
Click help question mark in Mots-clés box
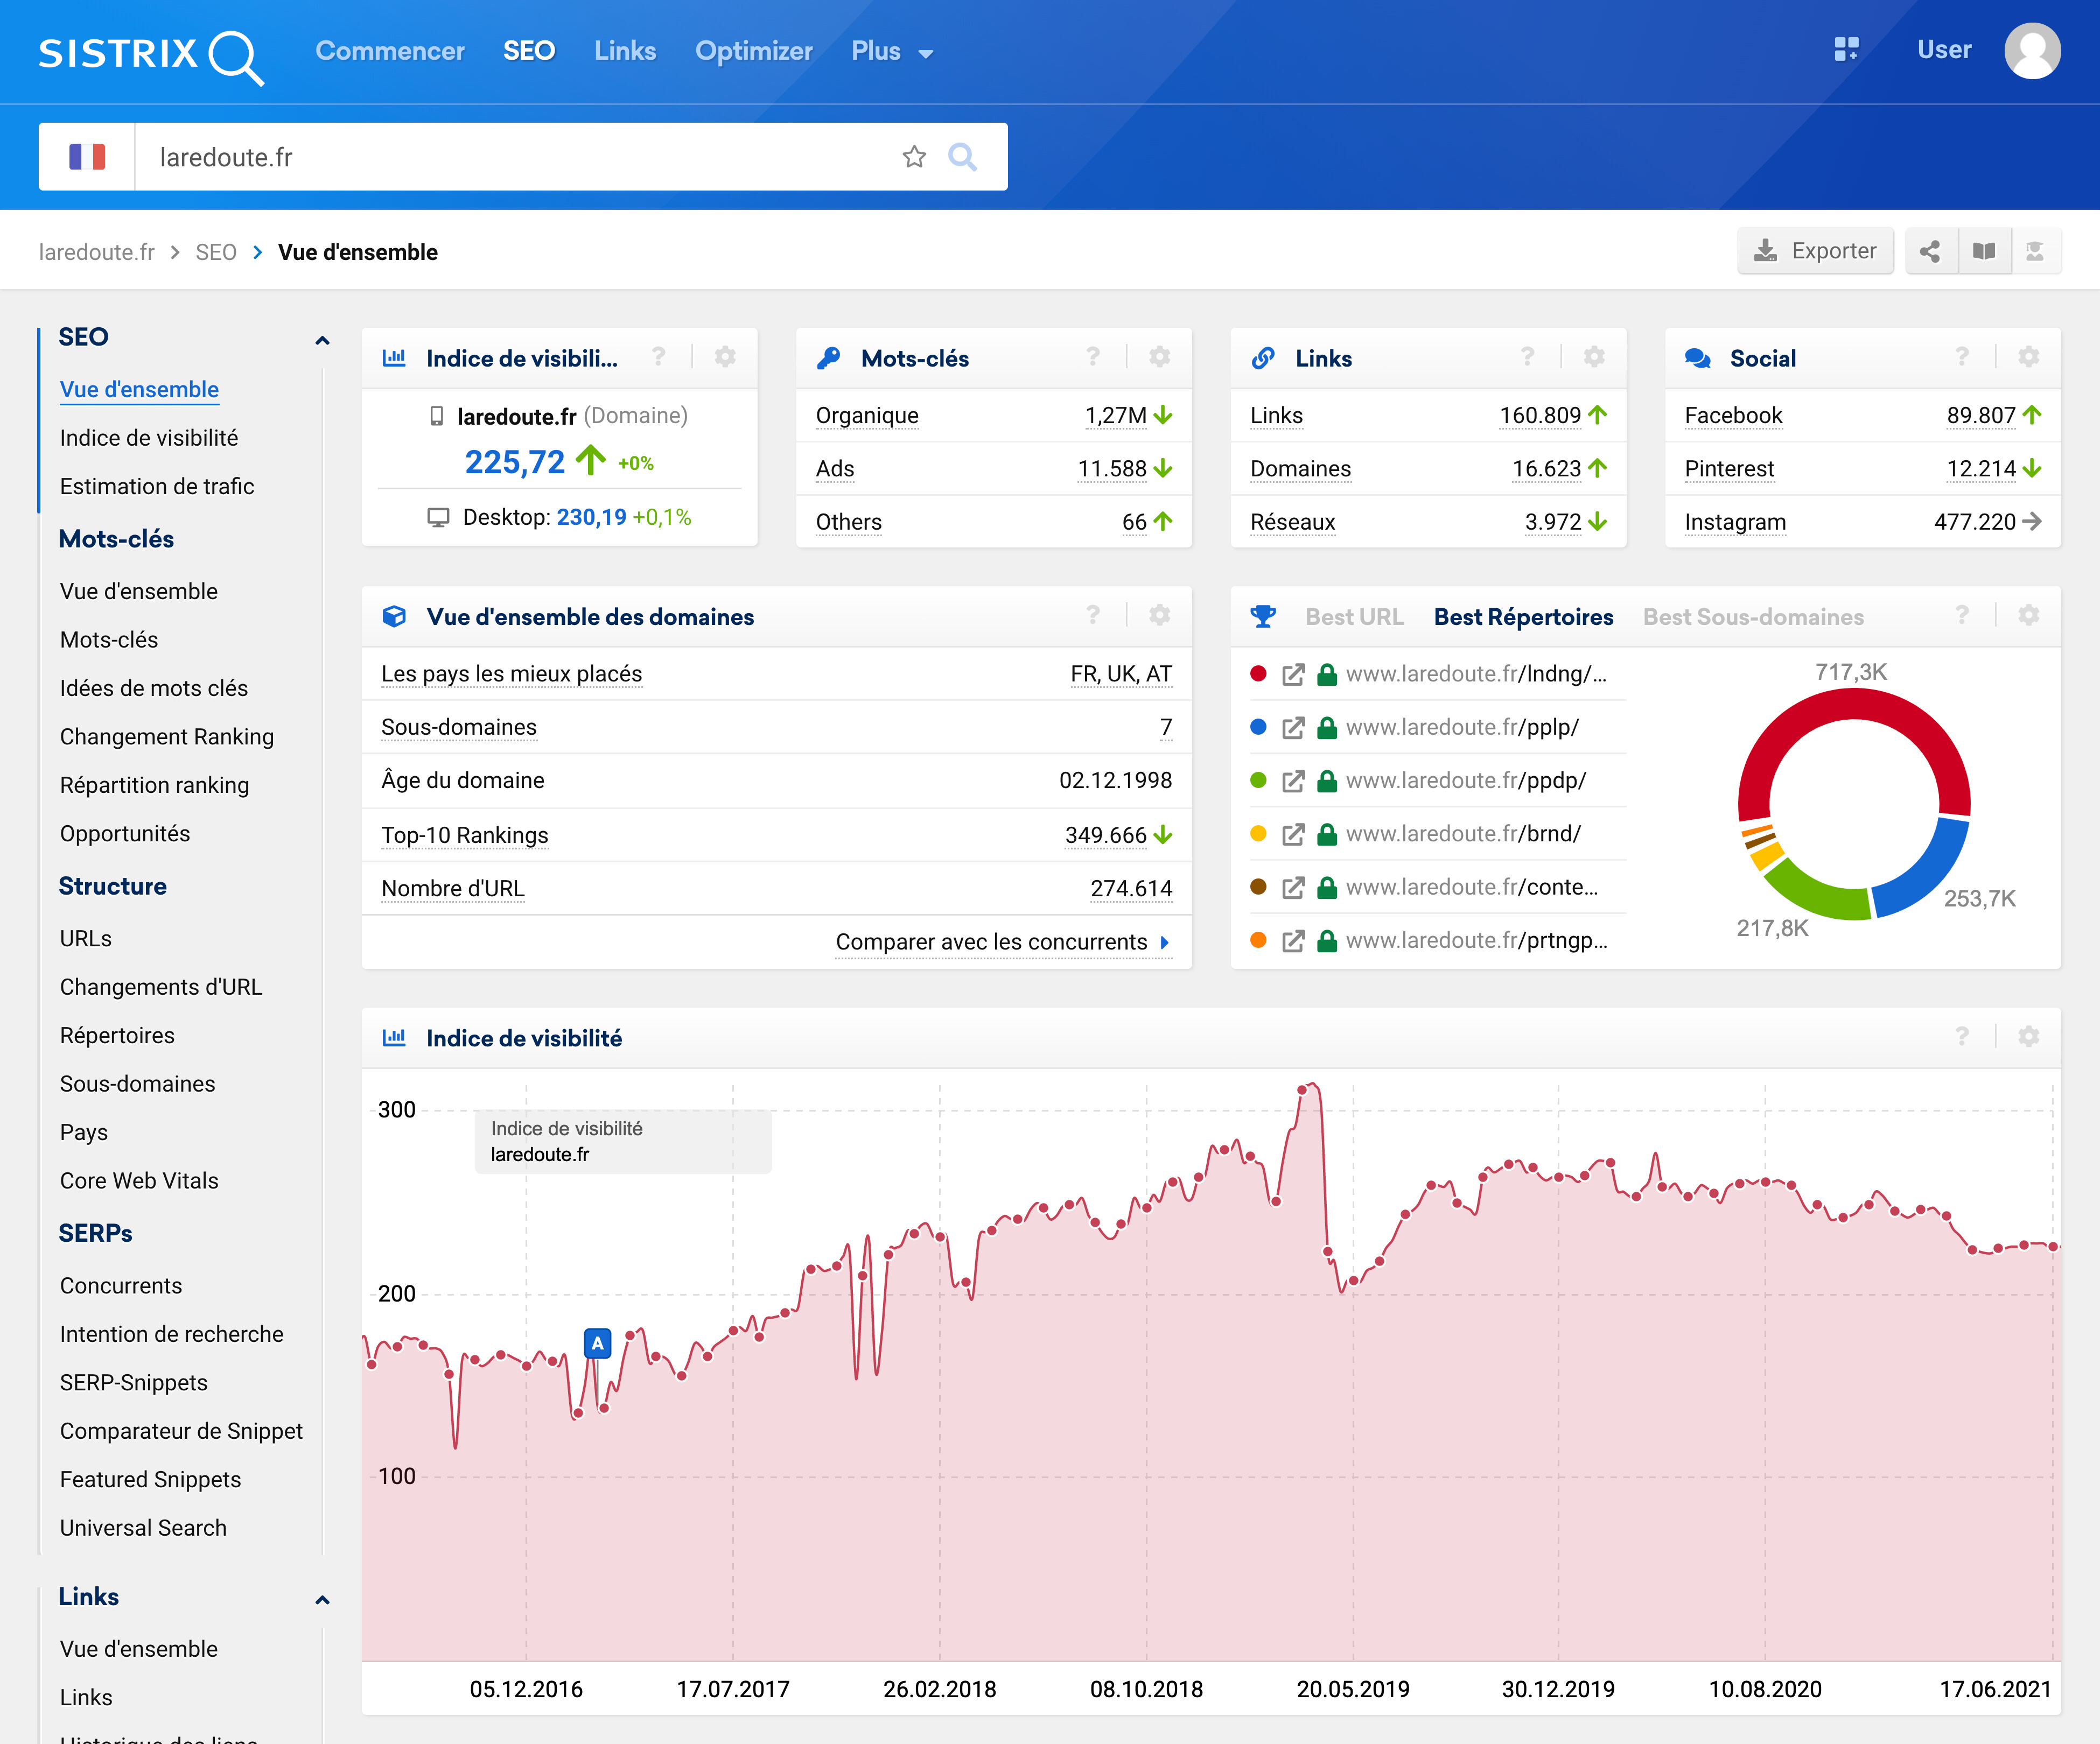click(x=1093, y=357)
